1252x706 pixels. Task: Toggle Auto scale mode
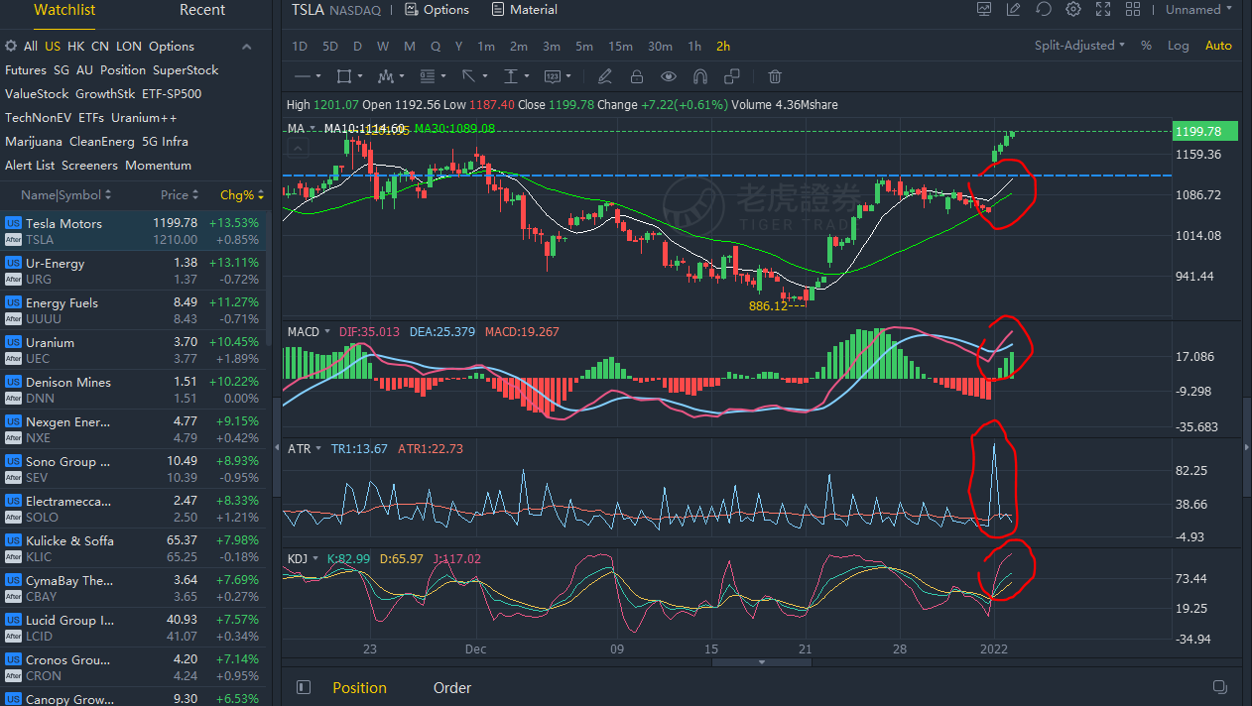point(1218,46)
